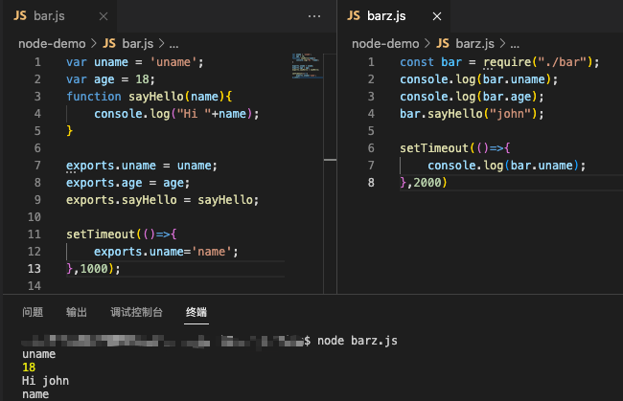Click the JS icon in the bar.js breadcrumb
Screen dimensions: 623x401
pos(109,43)
